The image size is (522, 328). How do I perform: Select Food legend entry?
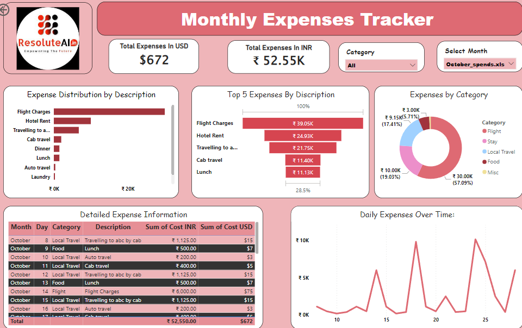coord(493,162)
